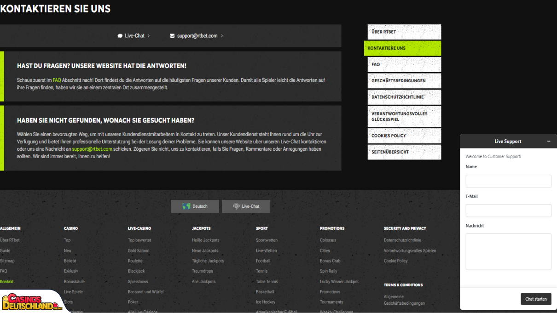Open Verantwortungsvolles Spielen footer link
This screenshot has width=557, height=313.
[x=410, y=251]
